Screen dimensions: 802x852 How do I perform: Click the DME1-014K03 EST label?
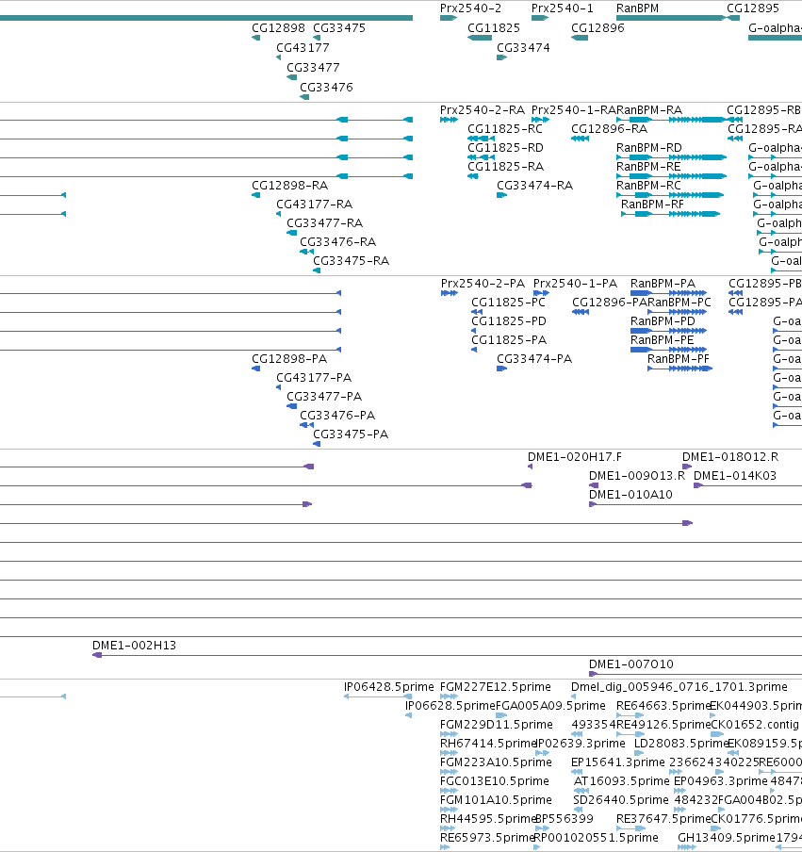coord(735,476)
